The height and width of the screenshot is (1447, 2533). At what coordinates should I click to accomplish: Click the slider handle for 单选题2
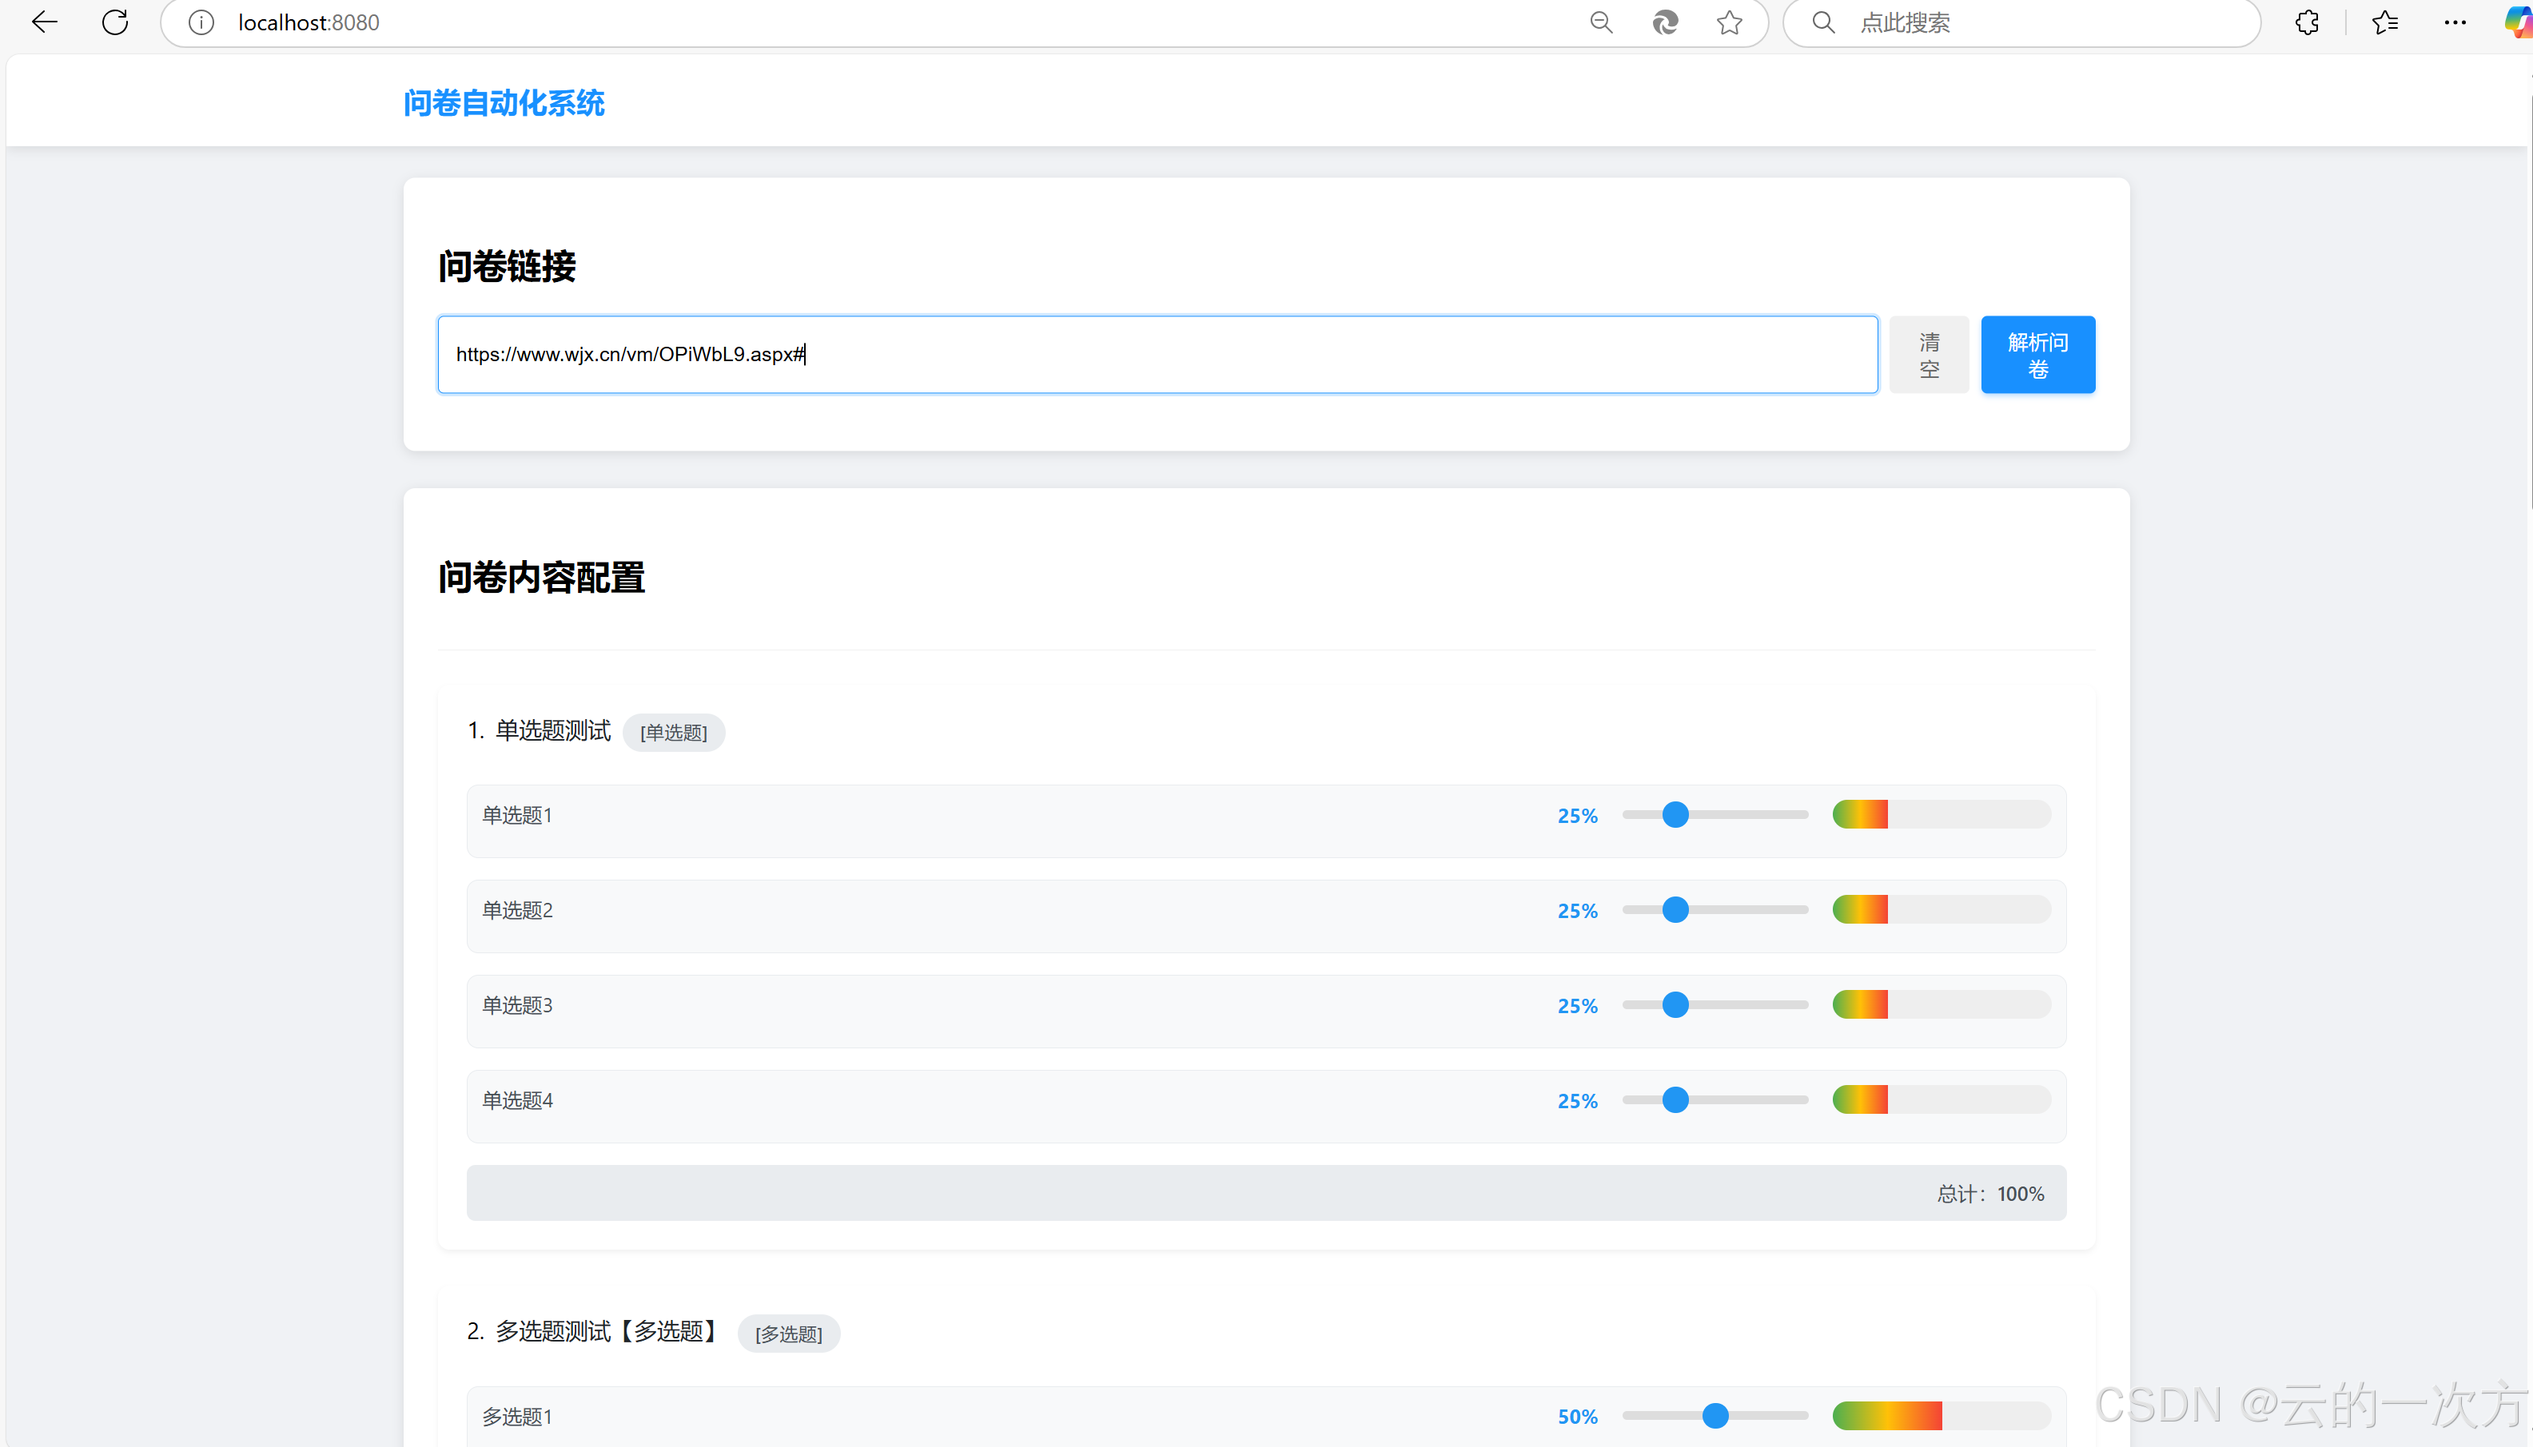click(1675, 910)
